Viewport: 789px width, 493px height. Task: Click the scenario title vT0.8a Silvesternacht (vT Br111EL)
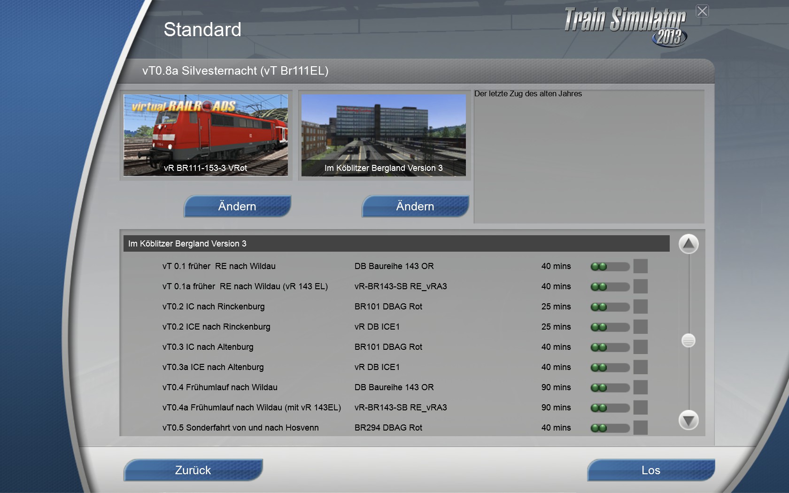pyautogui.click(x=235, y=71)
